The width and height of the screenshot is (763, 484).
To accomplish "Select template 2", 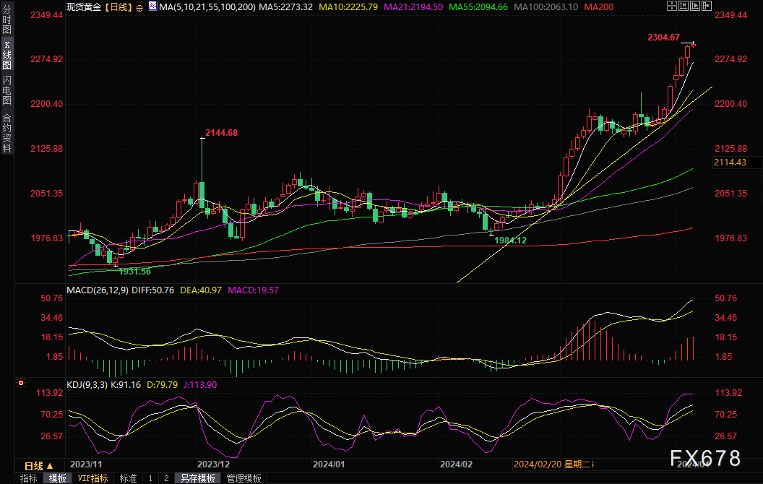I will [x=166, y=478].
